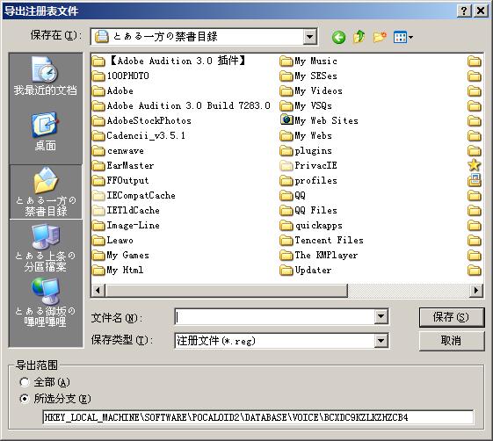Screen dimensions: 493x441
Task: Select the EarMaster folder
Action: point(123,165)
